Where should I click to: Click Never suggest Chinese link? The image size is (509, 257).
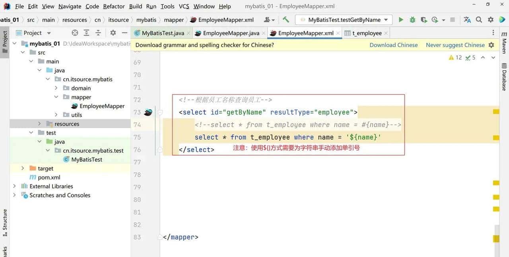[x=455, y=45]
